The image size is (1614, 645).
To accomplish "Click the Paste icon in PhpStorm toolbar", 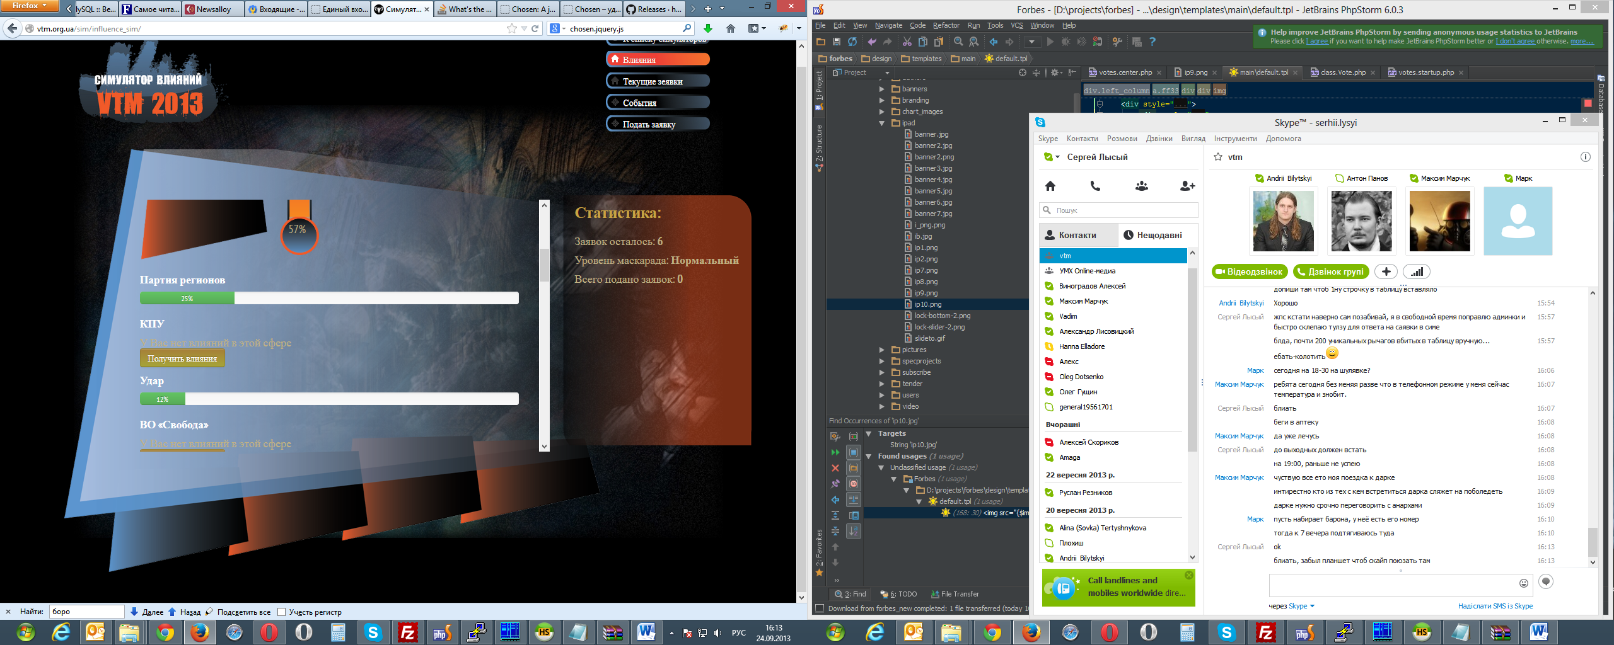I will point(939,42).
